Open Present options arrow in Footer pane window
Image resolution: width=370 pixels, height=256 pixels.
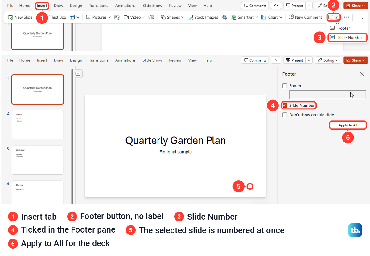(x=309, y=60)
